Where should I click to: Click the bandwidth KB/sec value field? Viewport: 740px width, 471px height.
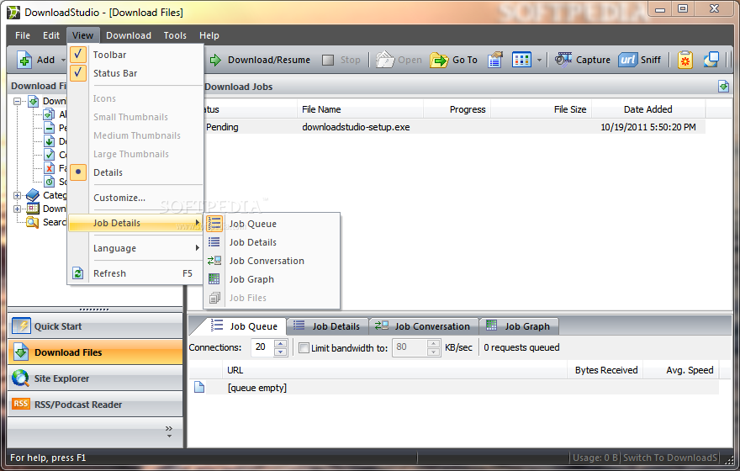tap(410, 347)
